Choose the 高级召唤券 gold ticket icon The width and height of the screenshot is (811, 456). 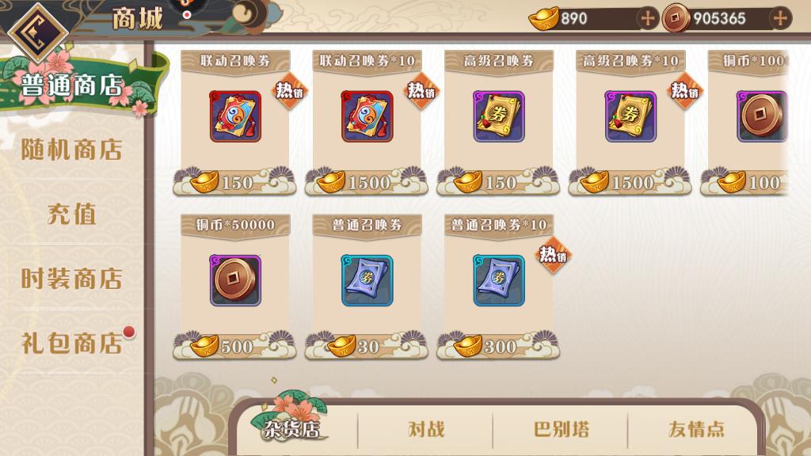click(x=499, y=116)
